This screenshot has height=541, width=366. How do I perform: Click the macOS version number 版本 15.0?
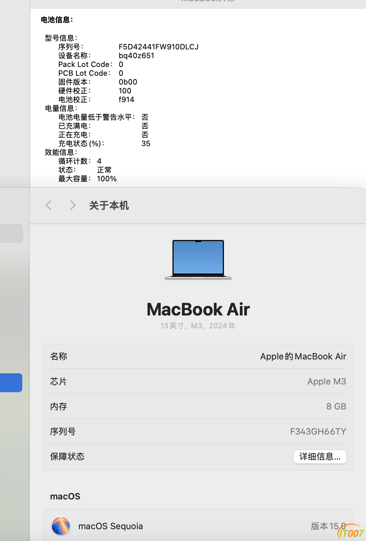pos(328,526)
